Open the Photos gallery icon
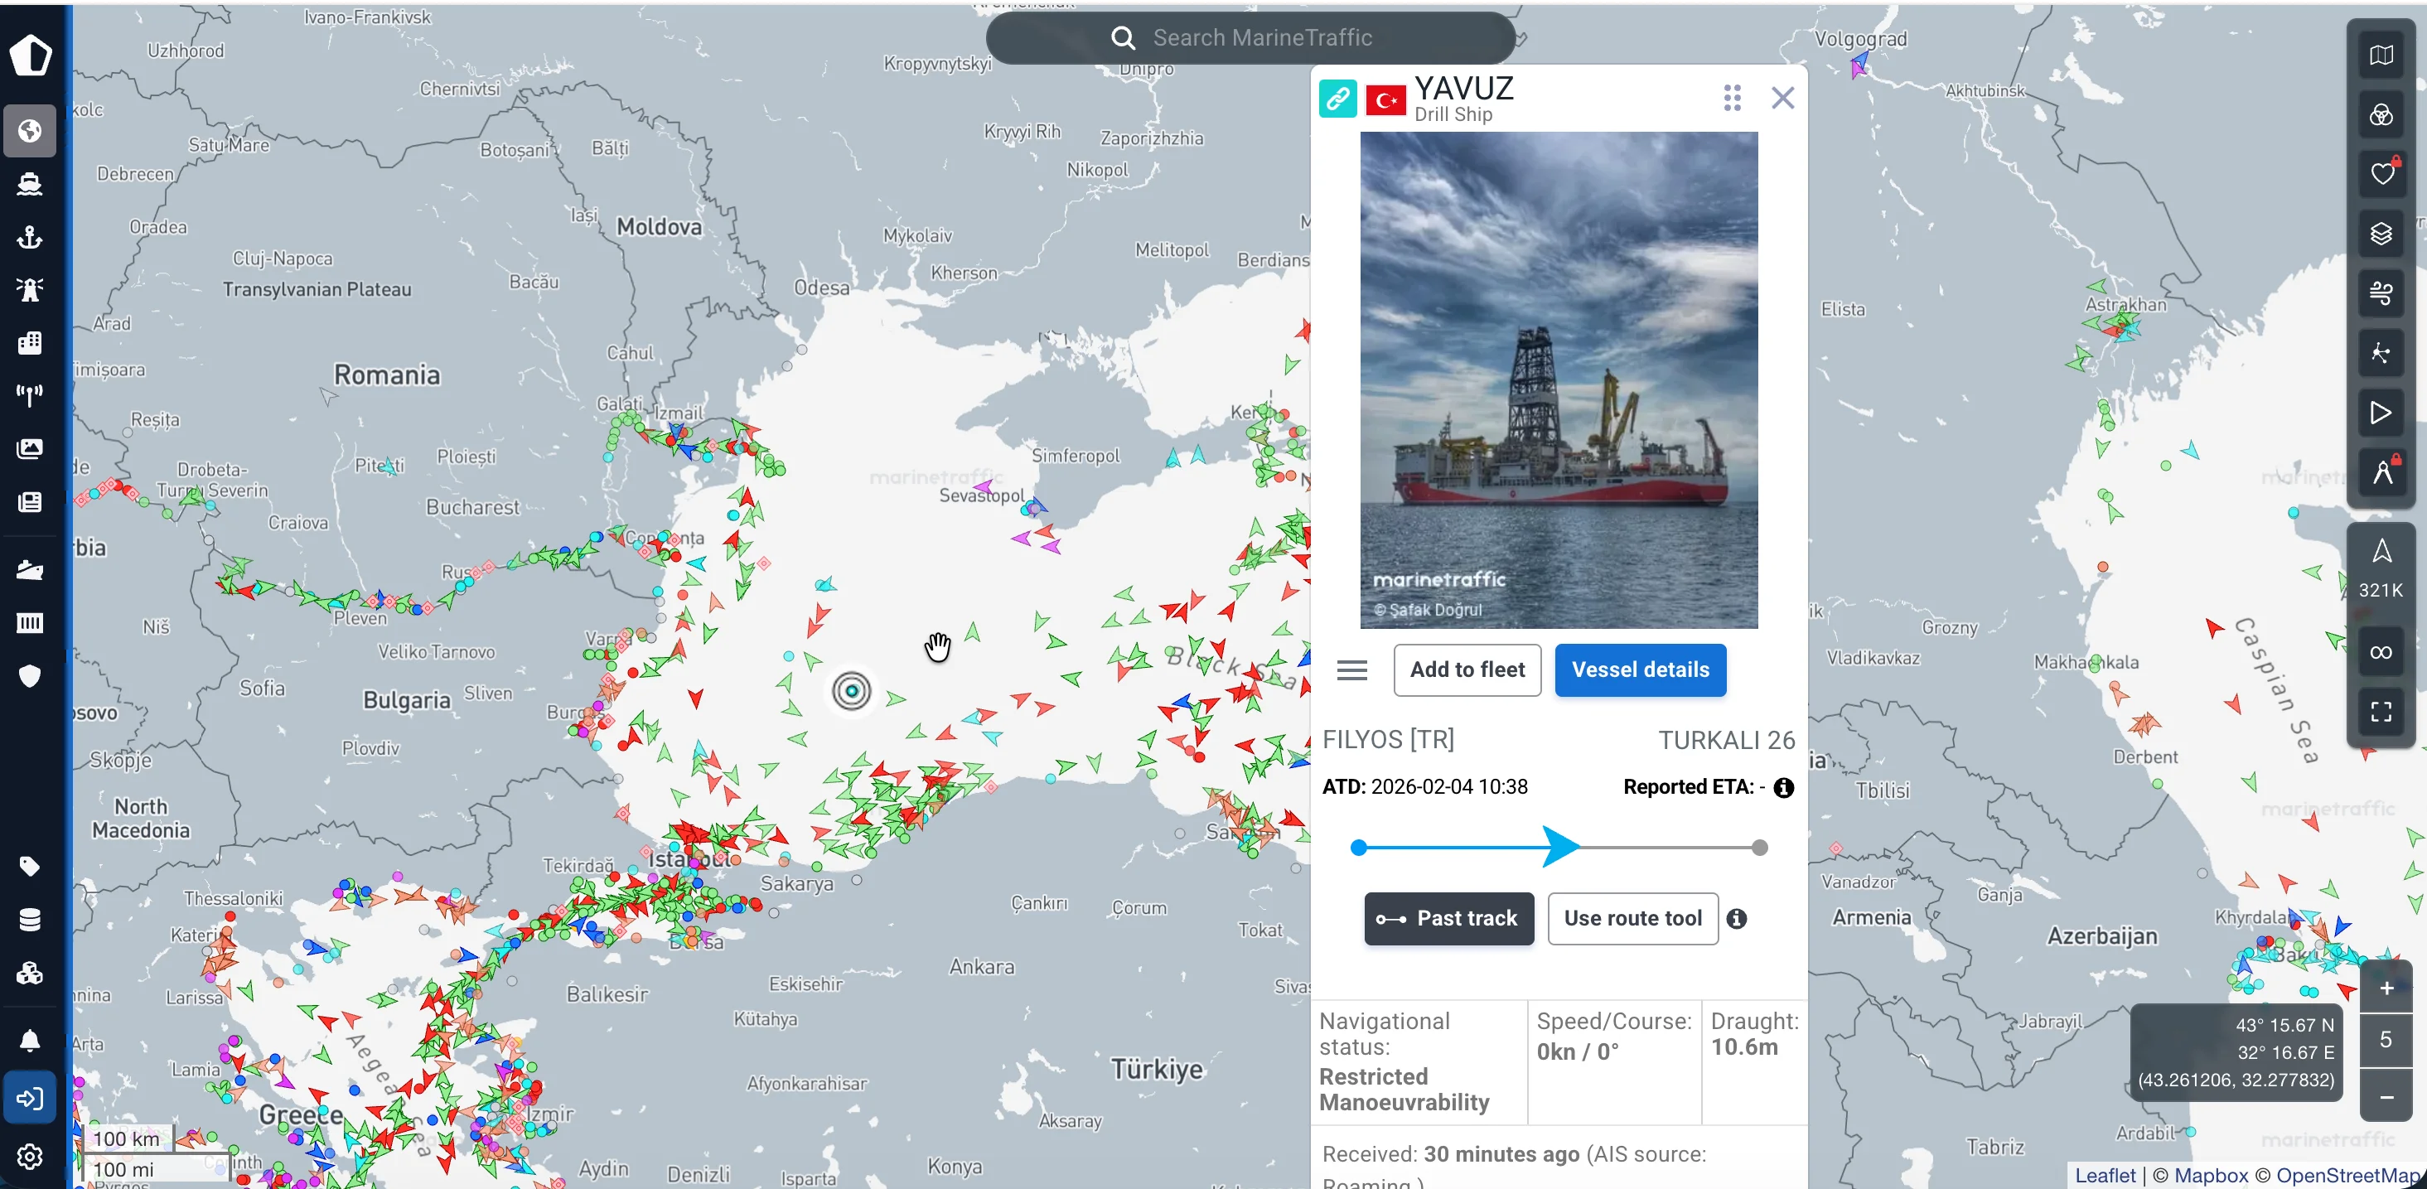This screenshot has height=1189, width=2427. pos(30,448)
